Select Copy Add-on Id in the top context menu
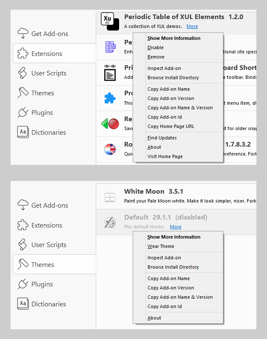This screenshot has height=339, width=267. coord(178,117)
